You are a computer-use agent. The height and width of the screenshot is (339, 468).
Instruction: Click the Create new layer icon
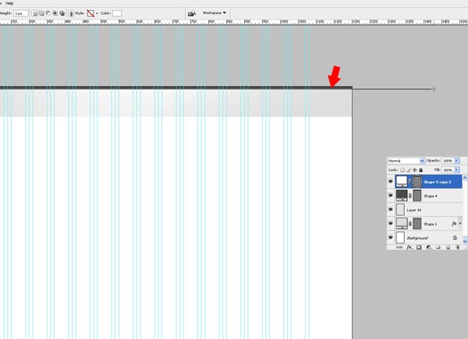[448, 247]
